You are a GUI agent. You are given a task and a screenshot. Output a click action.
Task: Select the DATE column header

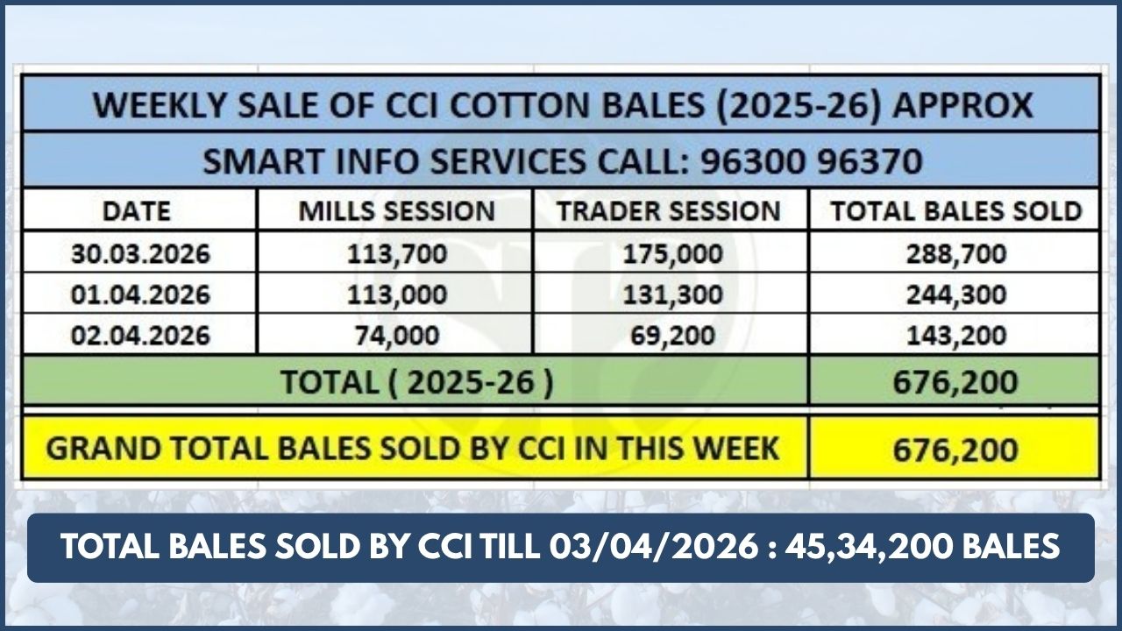[137, 211]
